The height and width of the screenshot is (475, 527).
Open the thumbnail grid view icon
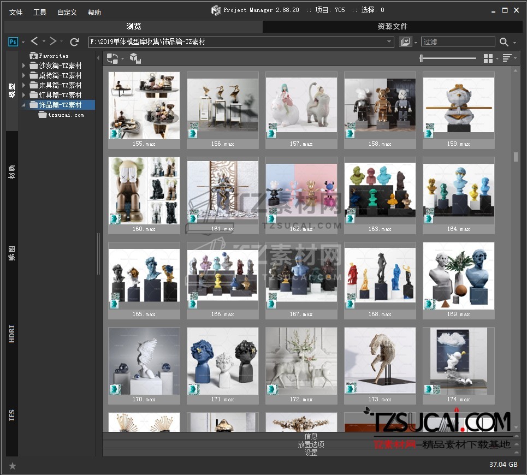pyautogui.click(x=488, y=58)
